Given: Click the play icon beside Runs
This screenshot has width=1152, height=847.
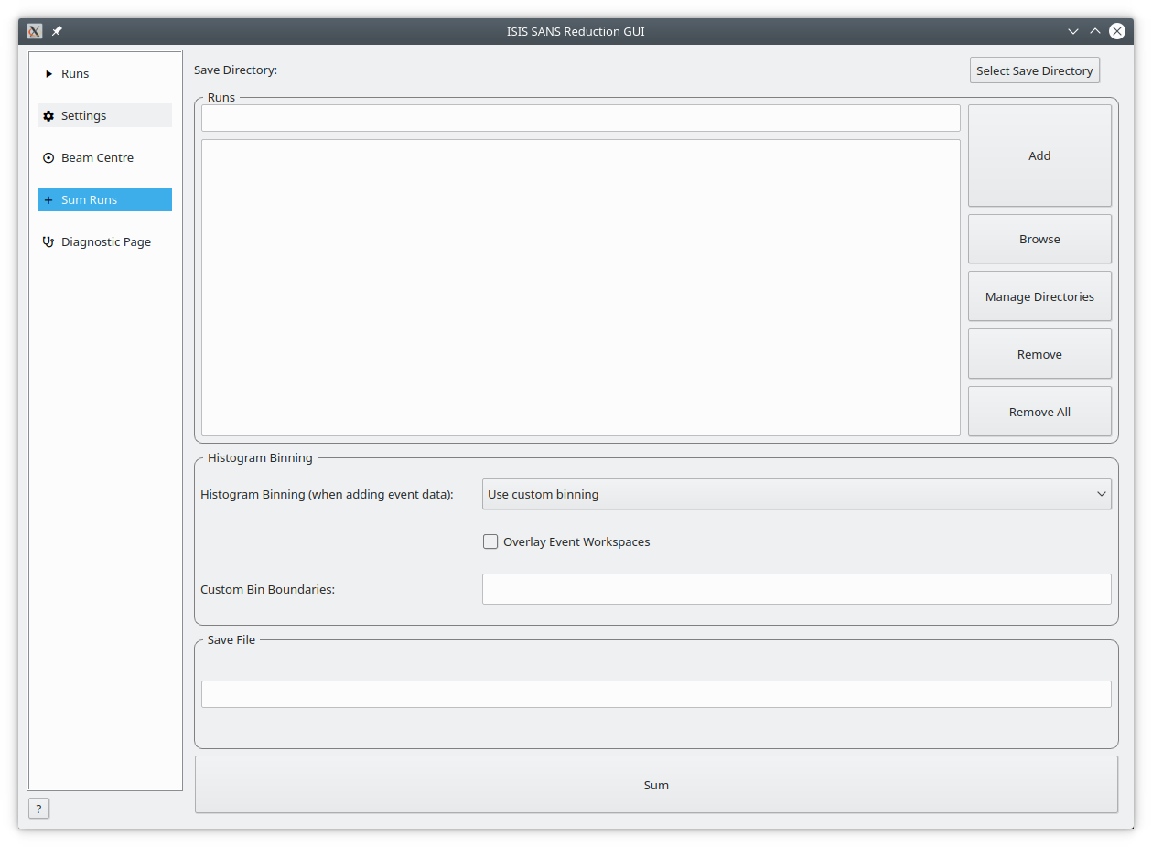Looking at the screenshot, I should click(x=48, y=74).
